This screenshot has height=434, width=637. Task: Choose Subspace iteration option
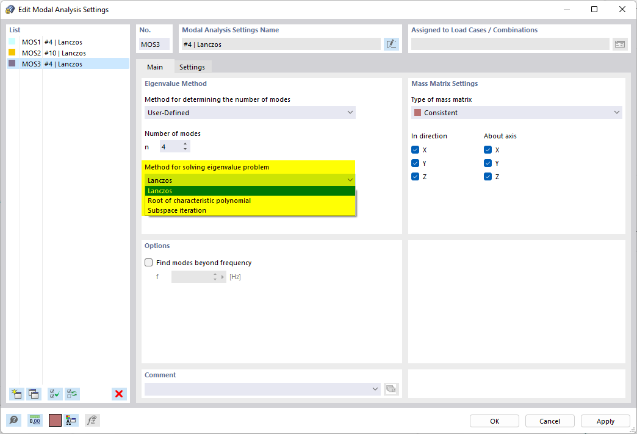pyautogui.click(x=250, y=210)
